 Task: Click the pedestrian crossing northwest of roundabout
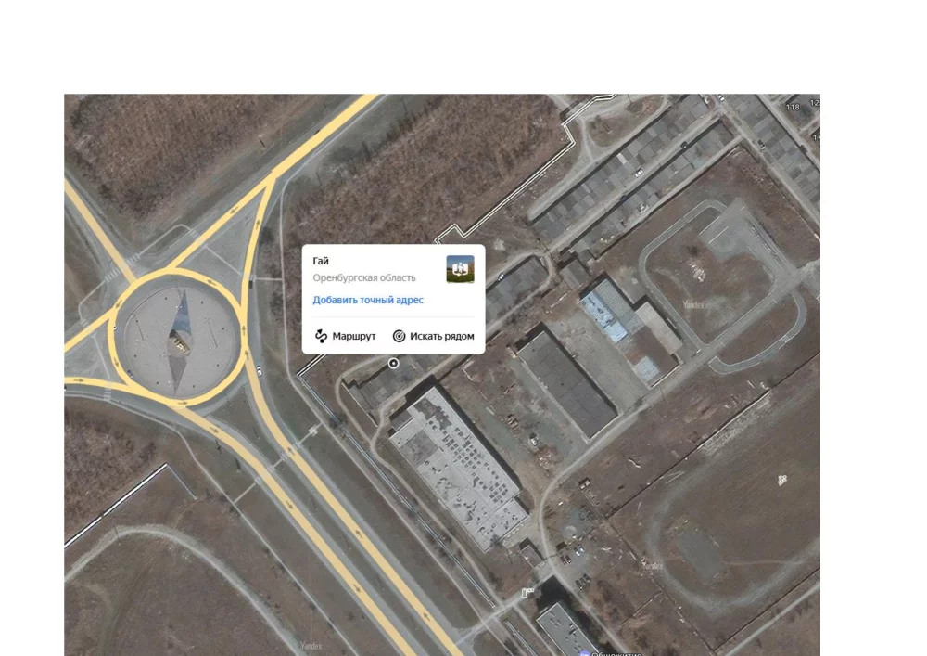pos(132,260)
